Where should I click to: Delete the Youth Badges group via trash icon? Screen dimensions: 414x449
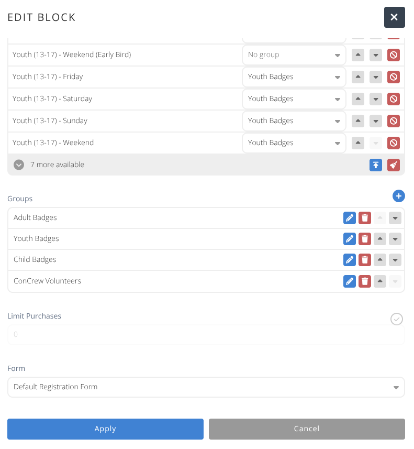coord(365,238)
